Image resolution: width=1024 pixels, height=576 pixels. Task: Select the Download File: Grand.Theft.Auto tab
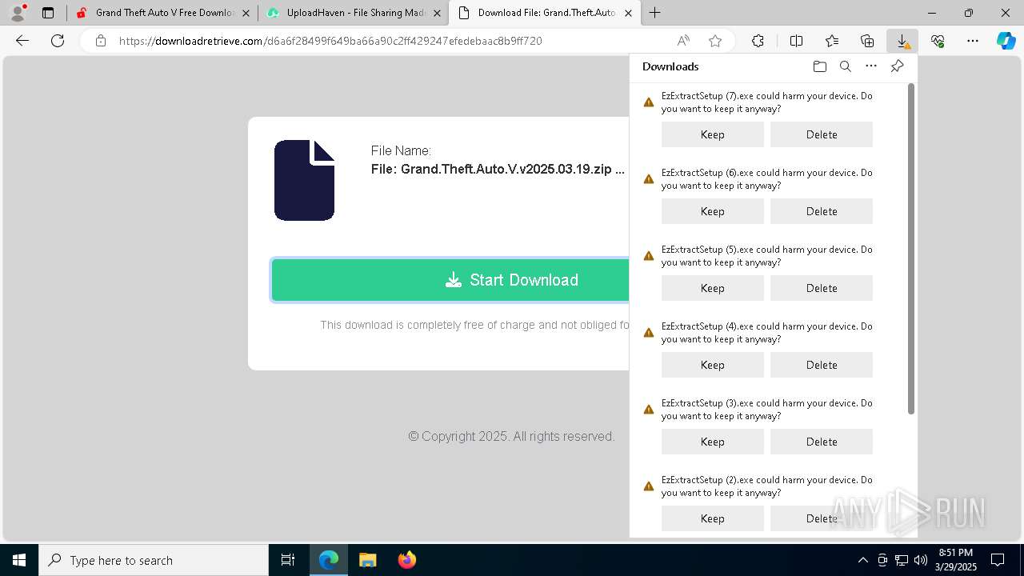tap(546, 13)
